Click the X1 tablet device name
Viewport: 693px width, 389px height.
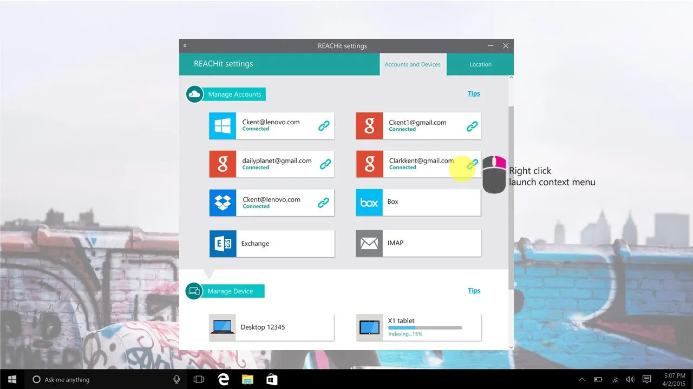pos(401,321)
